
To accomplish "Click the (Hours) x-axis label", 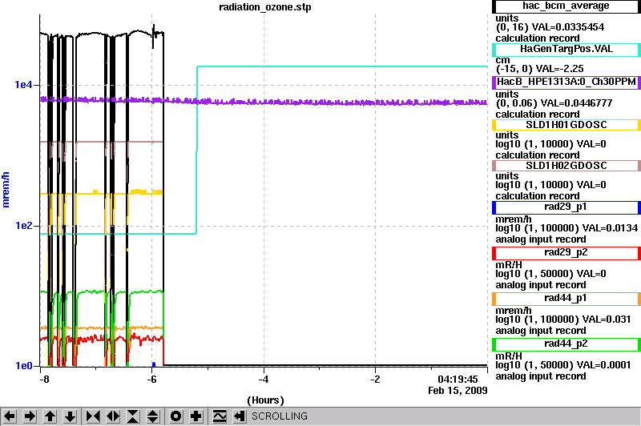I will pyautogui.click(x=265, y=400).
